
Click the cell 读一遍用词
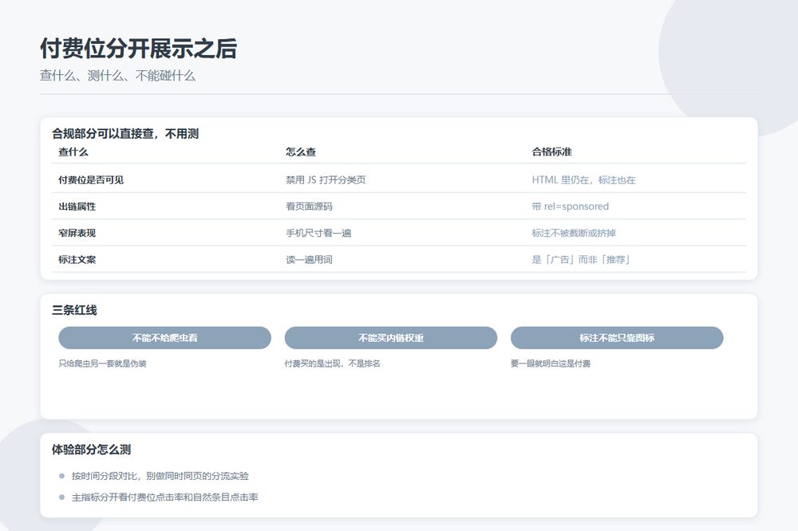[309, 259]
